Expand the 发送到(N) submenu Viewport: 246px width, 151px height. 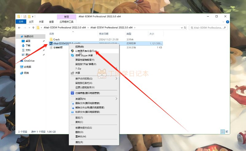[116, 99]
